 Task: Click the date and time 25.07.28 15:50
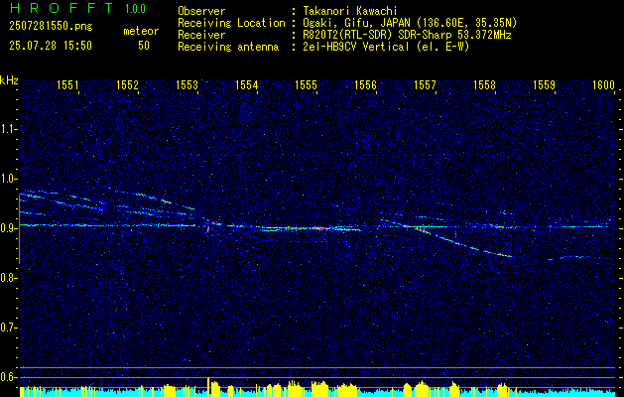(x=51, y=46)
